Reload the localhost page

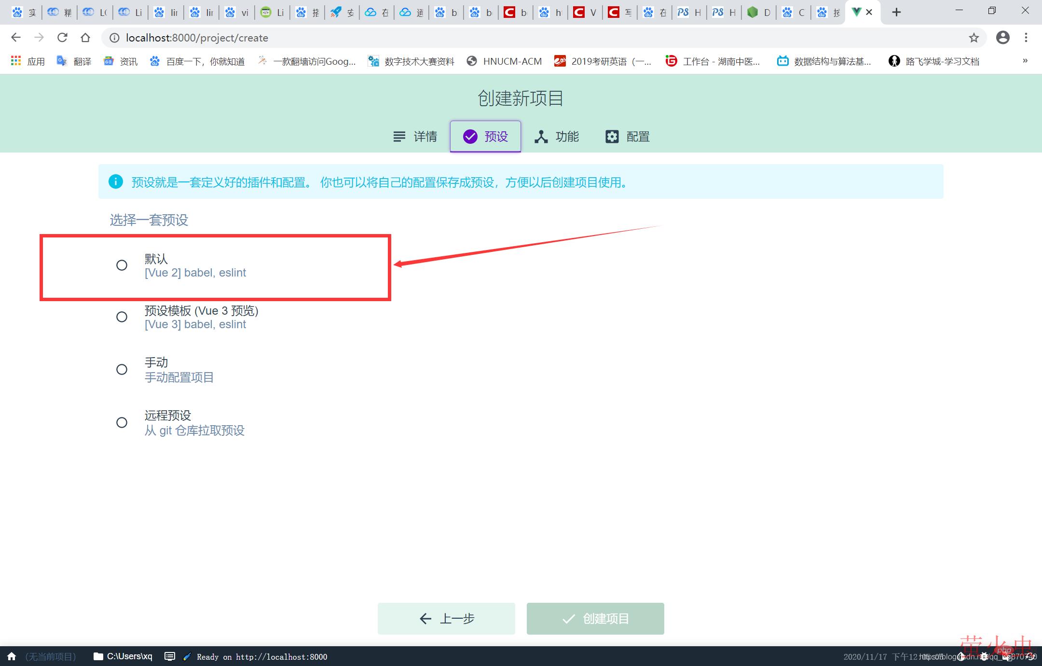point(62,38)
